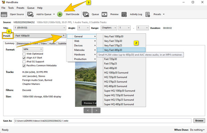Image resolution: width=207 pixels, height=133 pixels.
Task: Select the Hardware preset category
Action: tap(81, 55)
